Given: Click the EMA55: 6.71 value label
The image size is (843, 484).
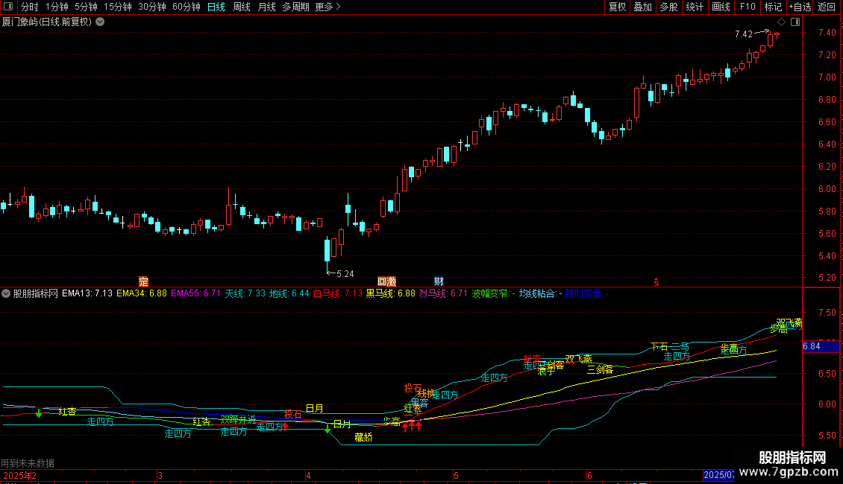Looking at the screenshot, I should coord(195,293).
